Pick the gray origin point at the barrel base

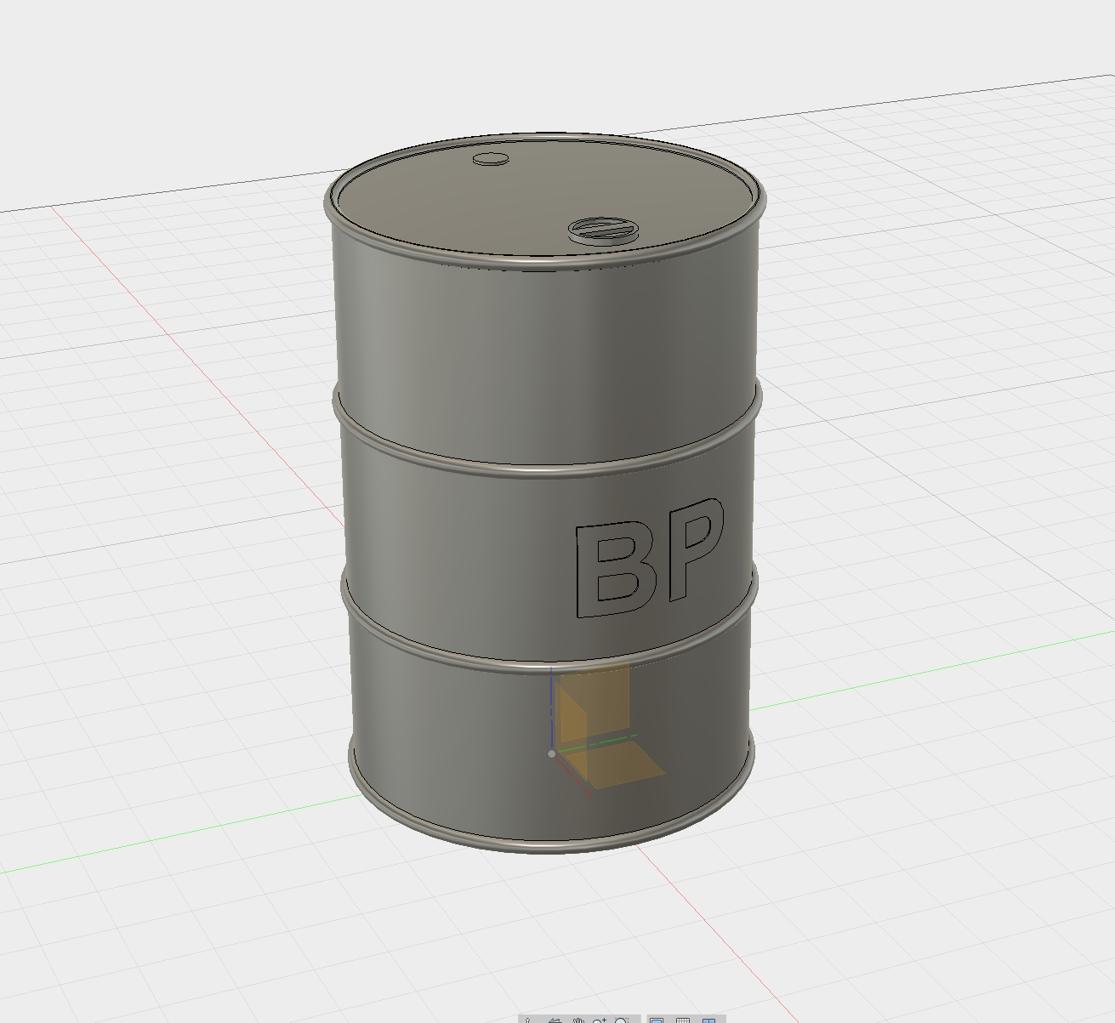[x=552, y=753]
